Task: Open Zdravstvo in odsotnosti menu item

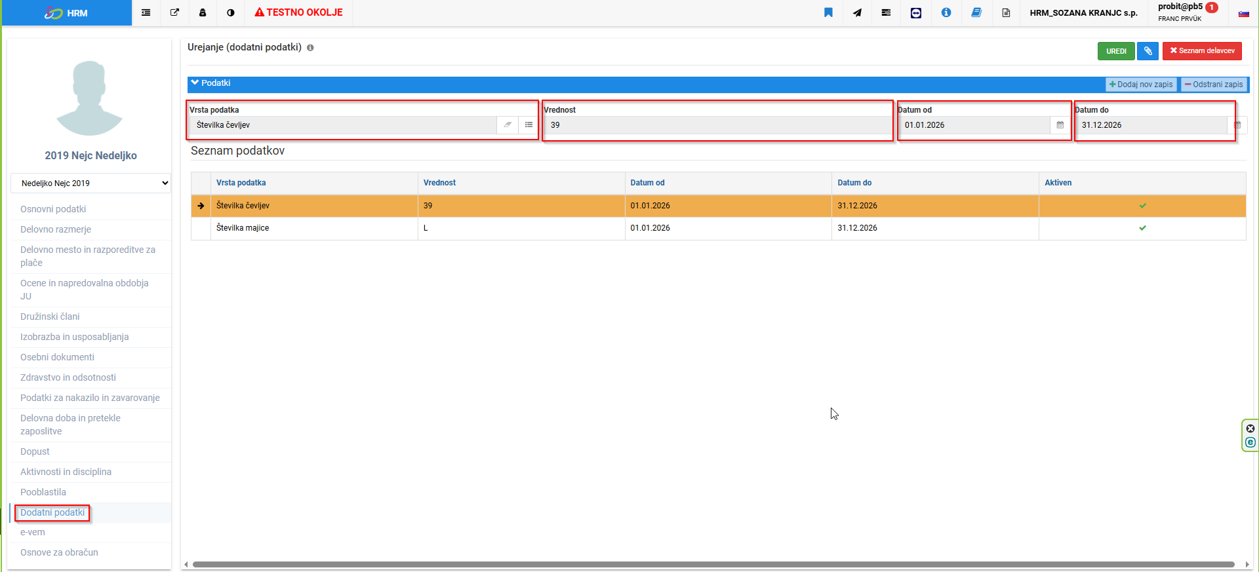Action: (68, 377)
